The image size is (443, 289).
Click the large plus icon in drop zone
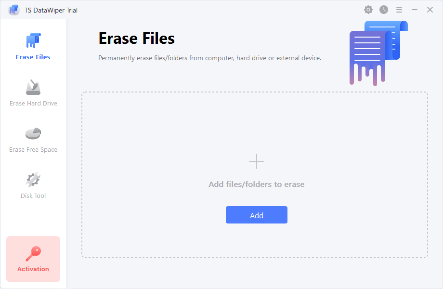pos(257,161)
